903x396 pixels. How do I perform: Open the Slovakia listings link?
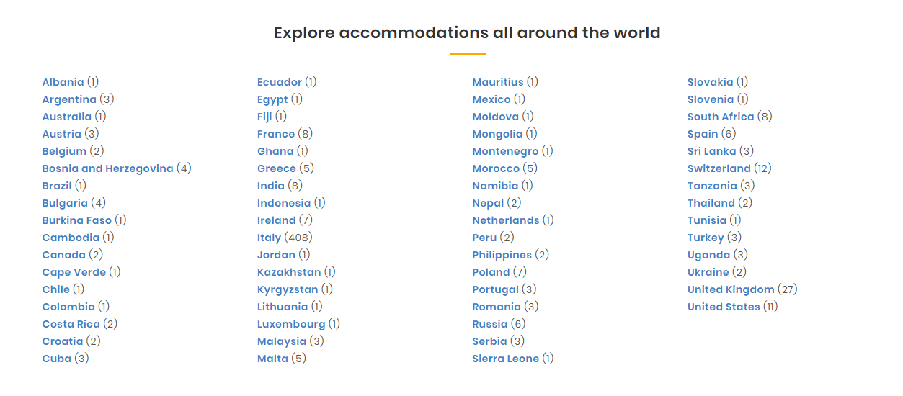710,82
